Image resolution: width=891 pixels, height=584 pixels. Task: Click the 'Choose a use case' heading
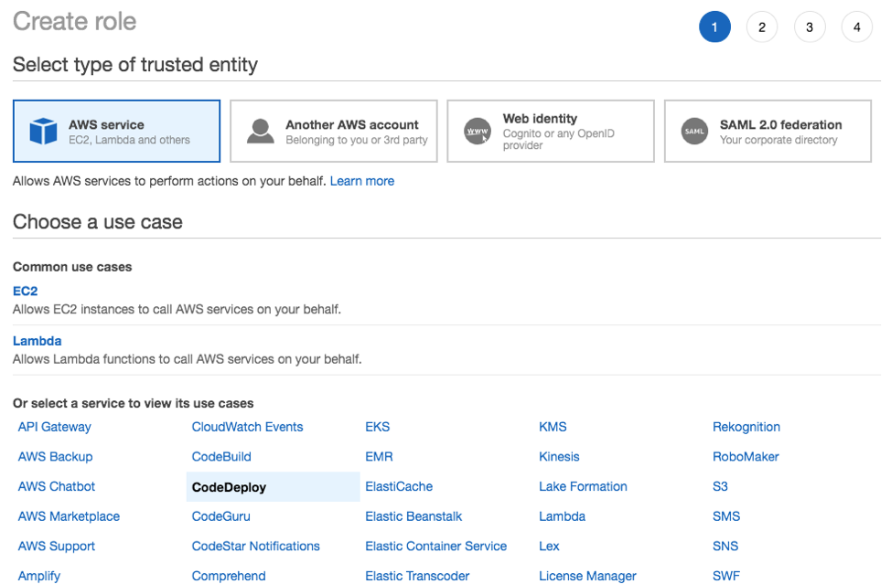(x=98, y=222)
